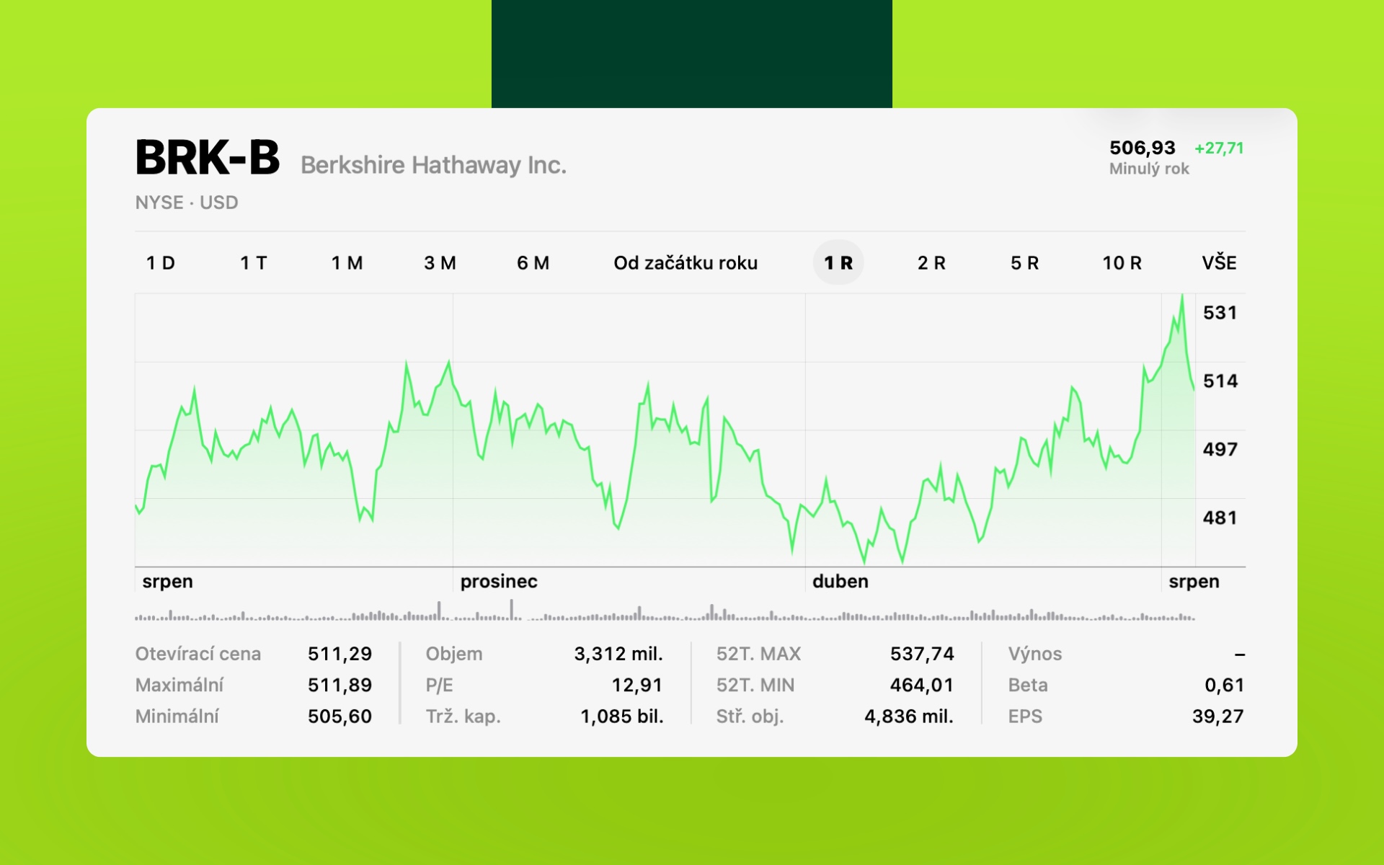Select the 1 D time range
This screenshot has width=1384, height=865.
pos(161,263)
